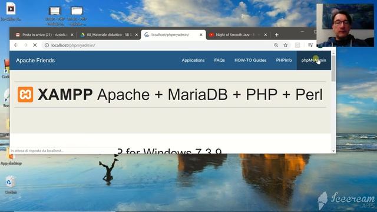377x212 pixels.
Task: Open the FAQs nav link
Action: click(x=220, y=60)
